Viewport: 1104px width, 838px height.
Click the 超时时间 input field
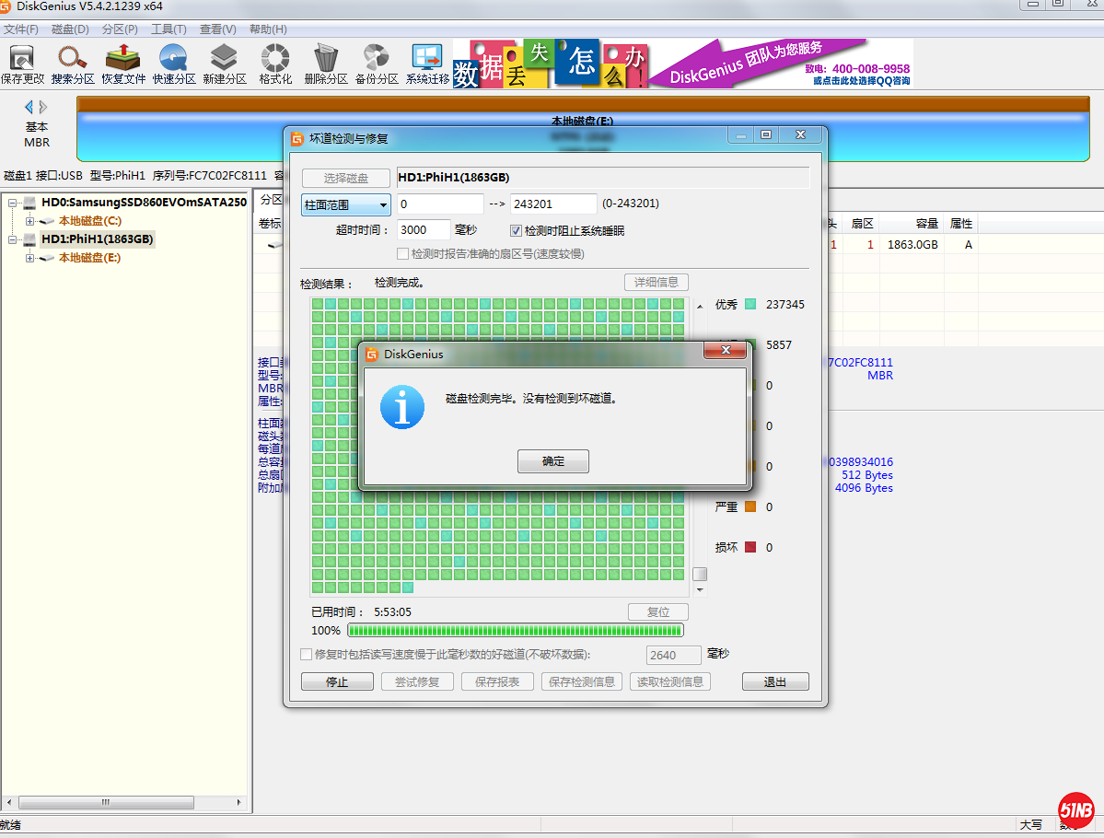[x=424, y=230]
